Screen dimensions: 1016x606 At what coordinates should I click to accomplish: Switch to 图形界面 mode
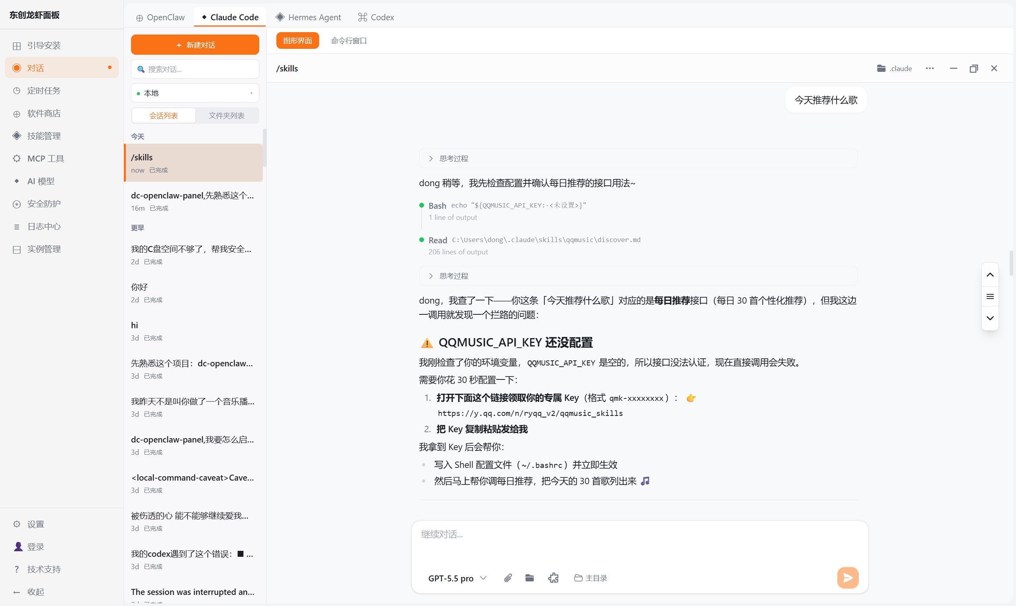[297, 41]
